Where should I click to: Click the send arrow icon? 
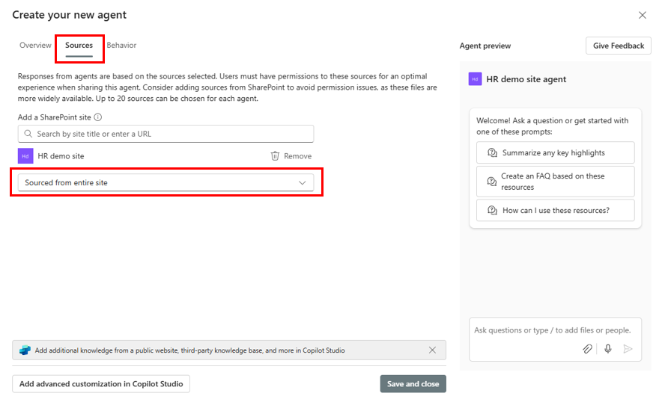point(628,349)
